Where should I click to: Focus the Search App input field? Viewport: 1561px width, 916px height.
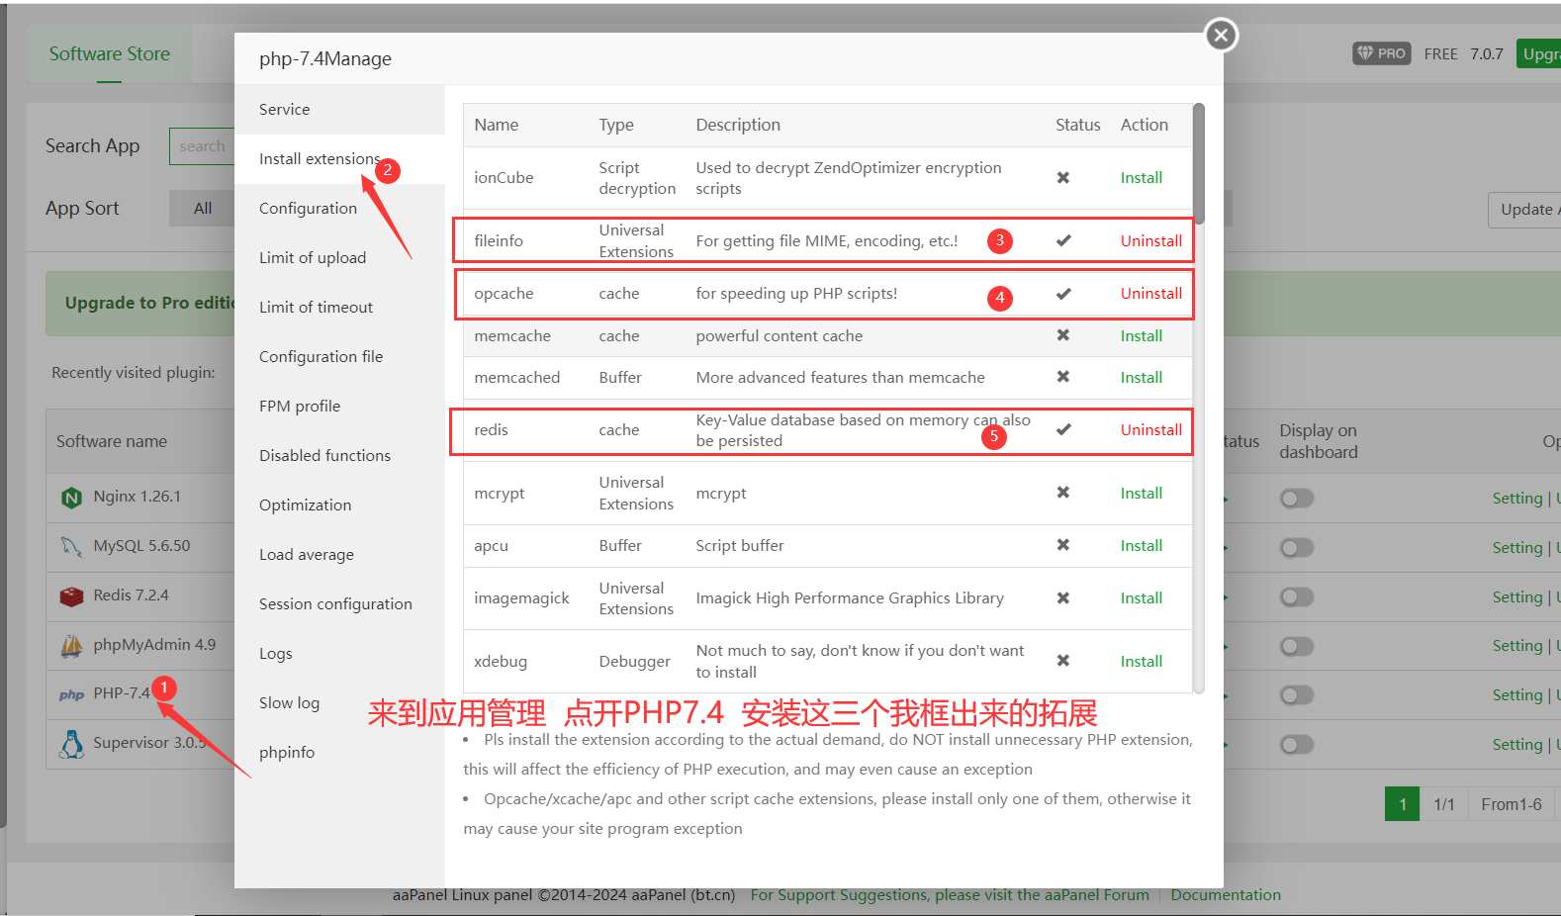click(202, 146)
